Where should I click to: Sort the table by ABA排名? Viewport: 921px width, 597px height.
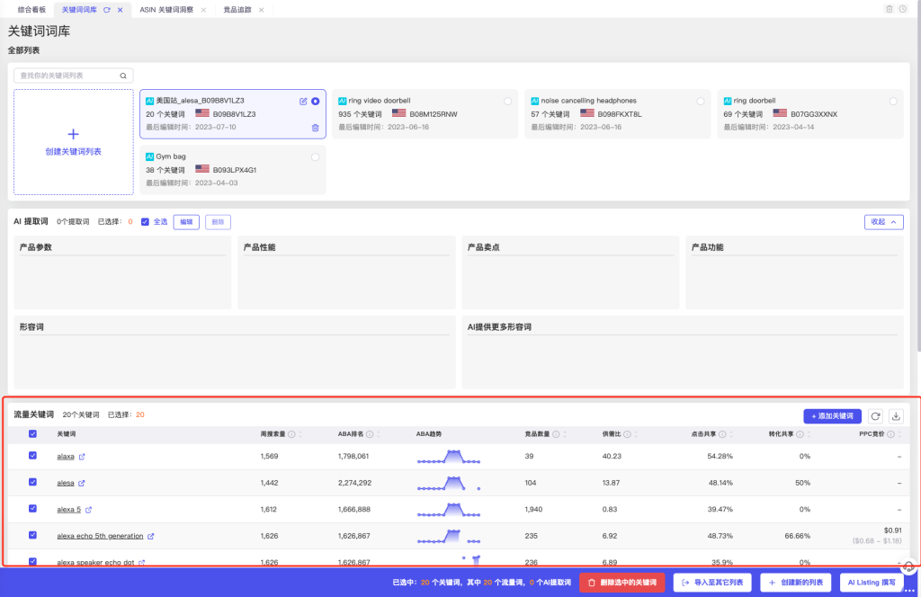(x=379, y=434)
